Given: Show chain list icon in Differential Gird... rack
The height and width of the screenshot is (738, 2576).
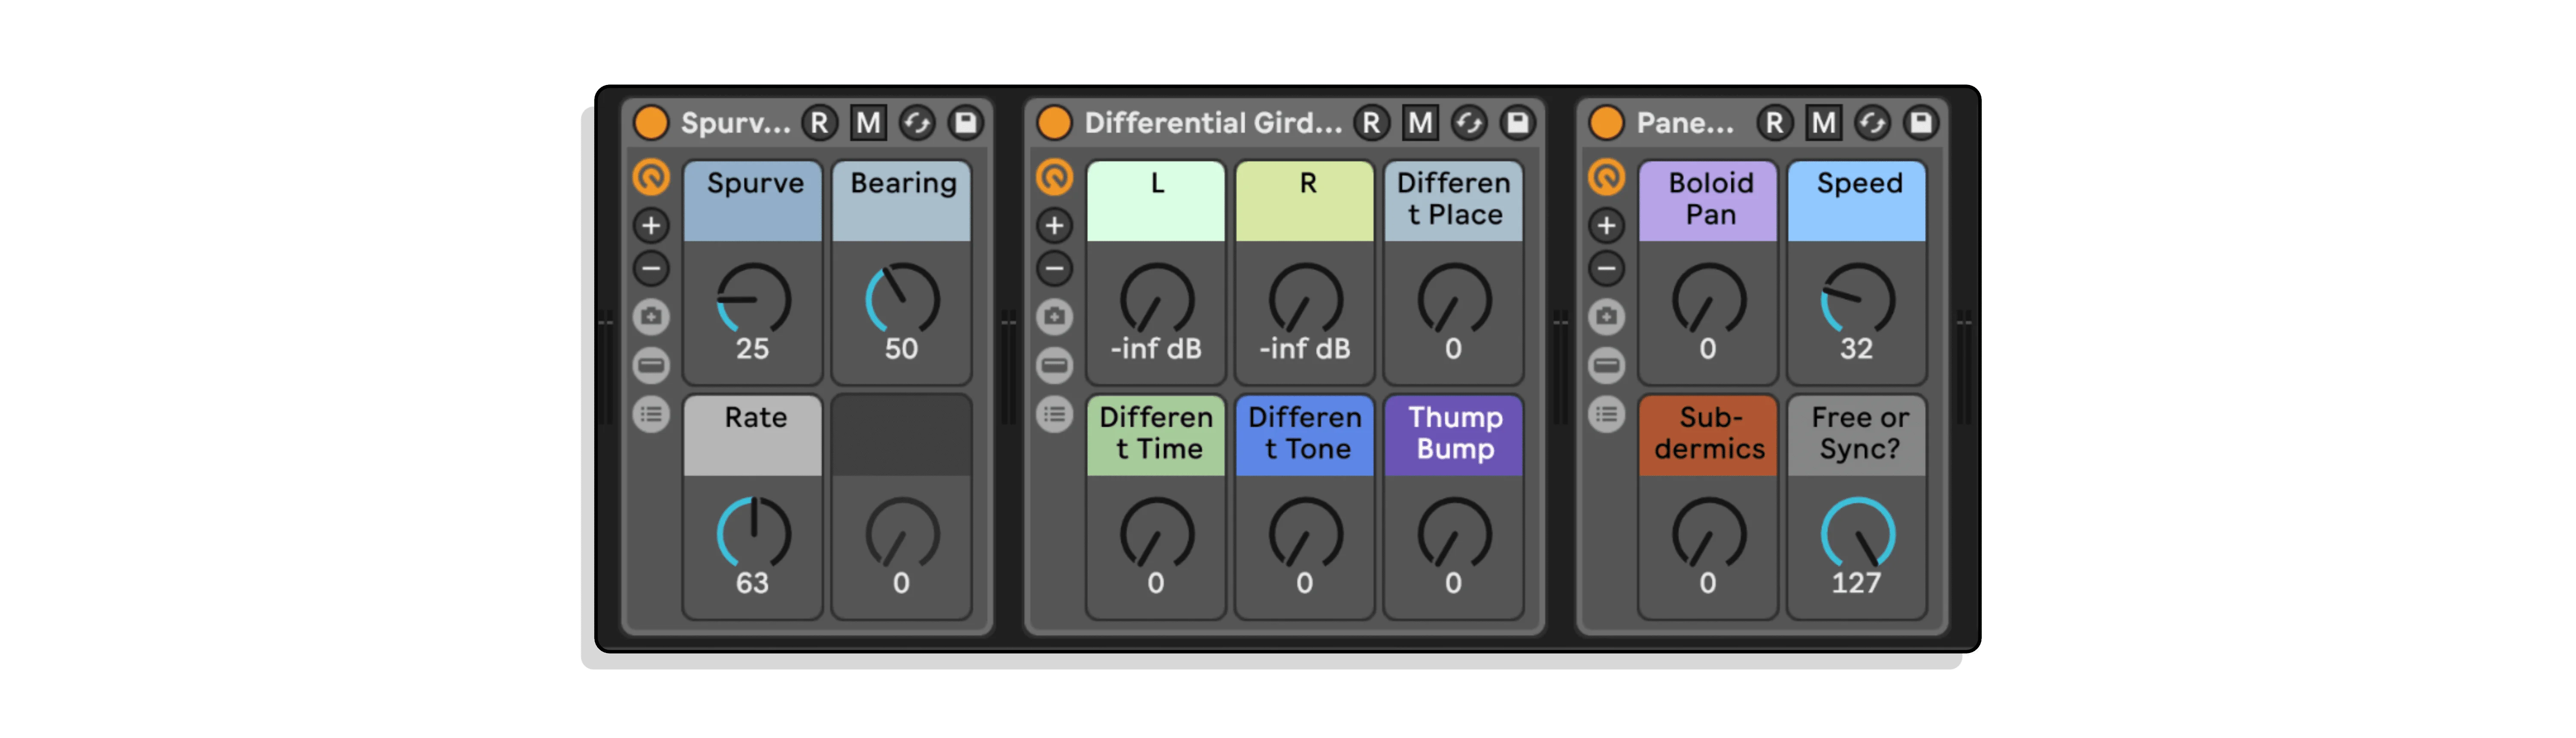Looking at the screenshot, I should pyautogui.click(x=1054, y=366).
